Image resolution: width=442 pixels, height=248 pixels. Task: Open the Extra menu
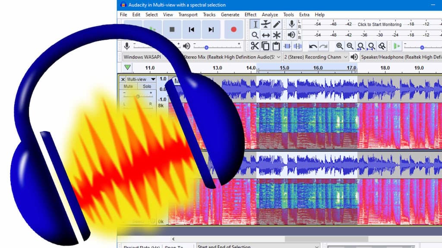[x=304, y=15]
